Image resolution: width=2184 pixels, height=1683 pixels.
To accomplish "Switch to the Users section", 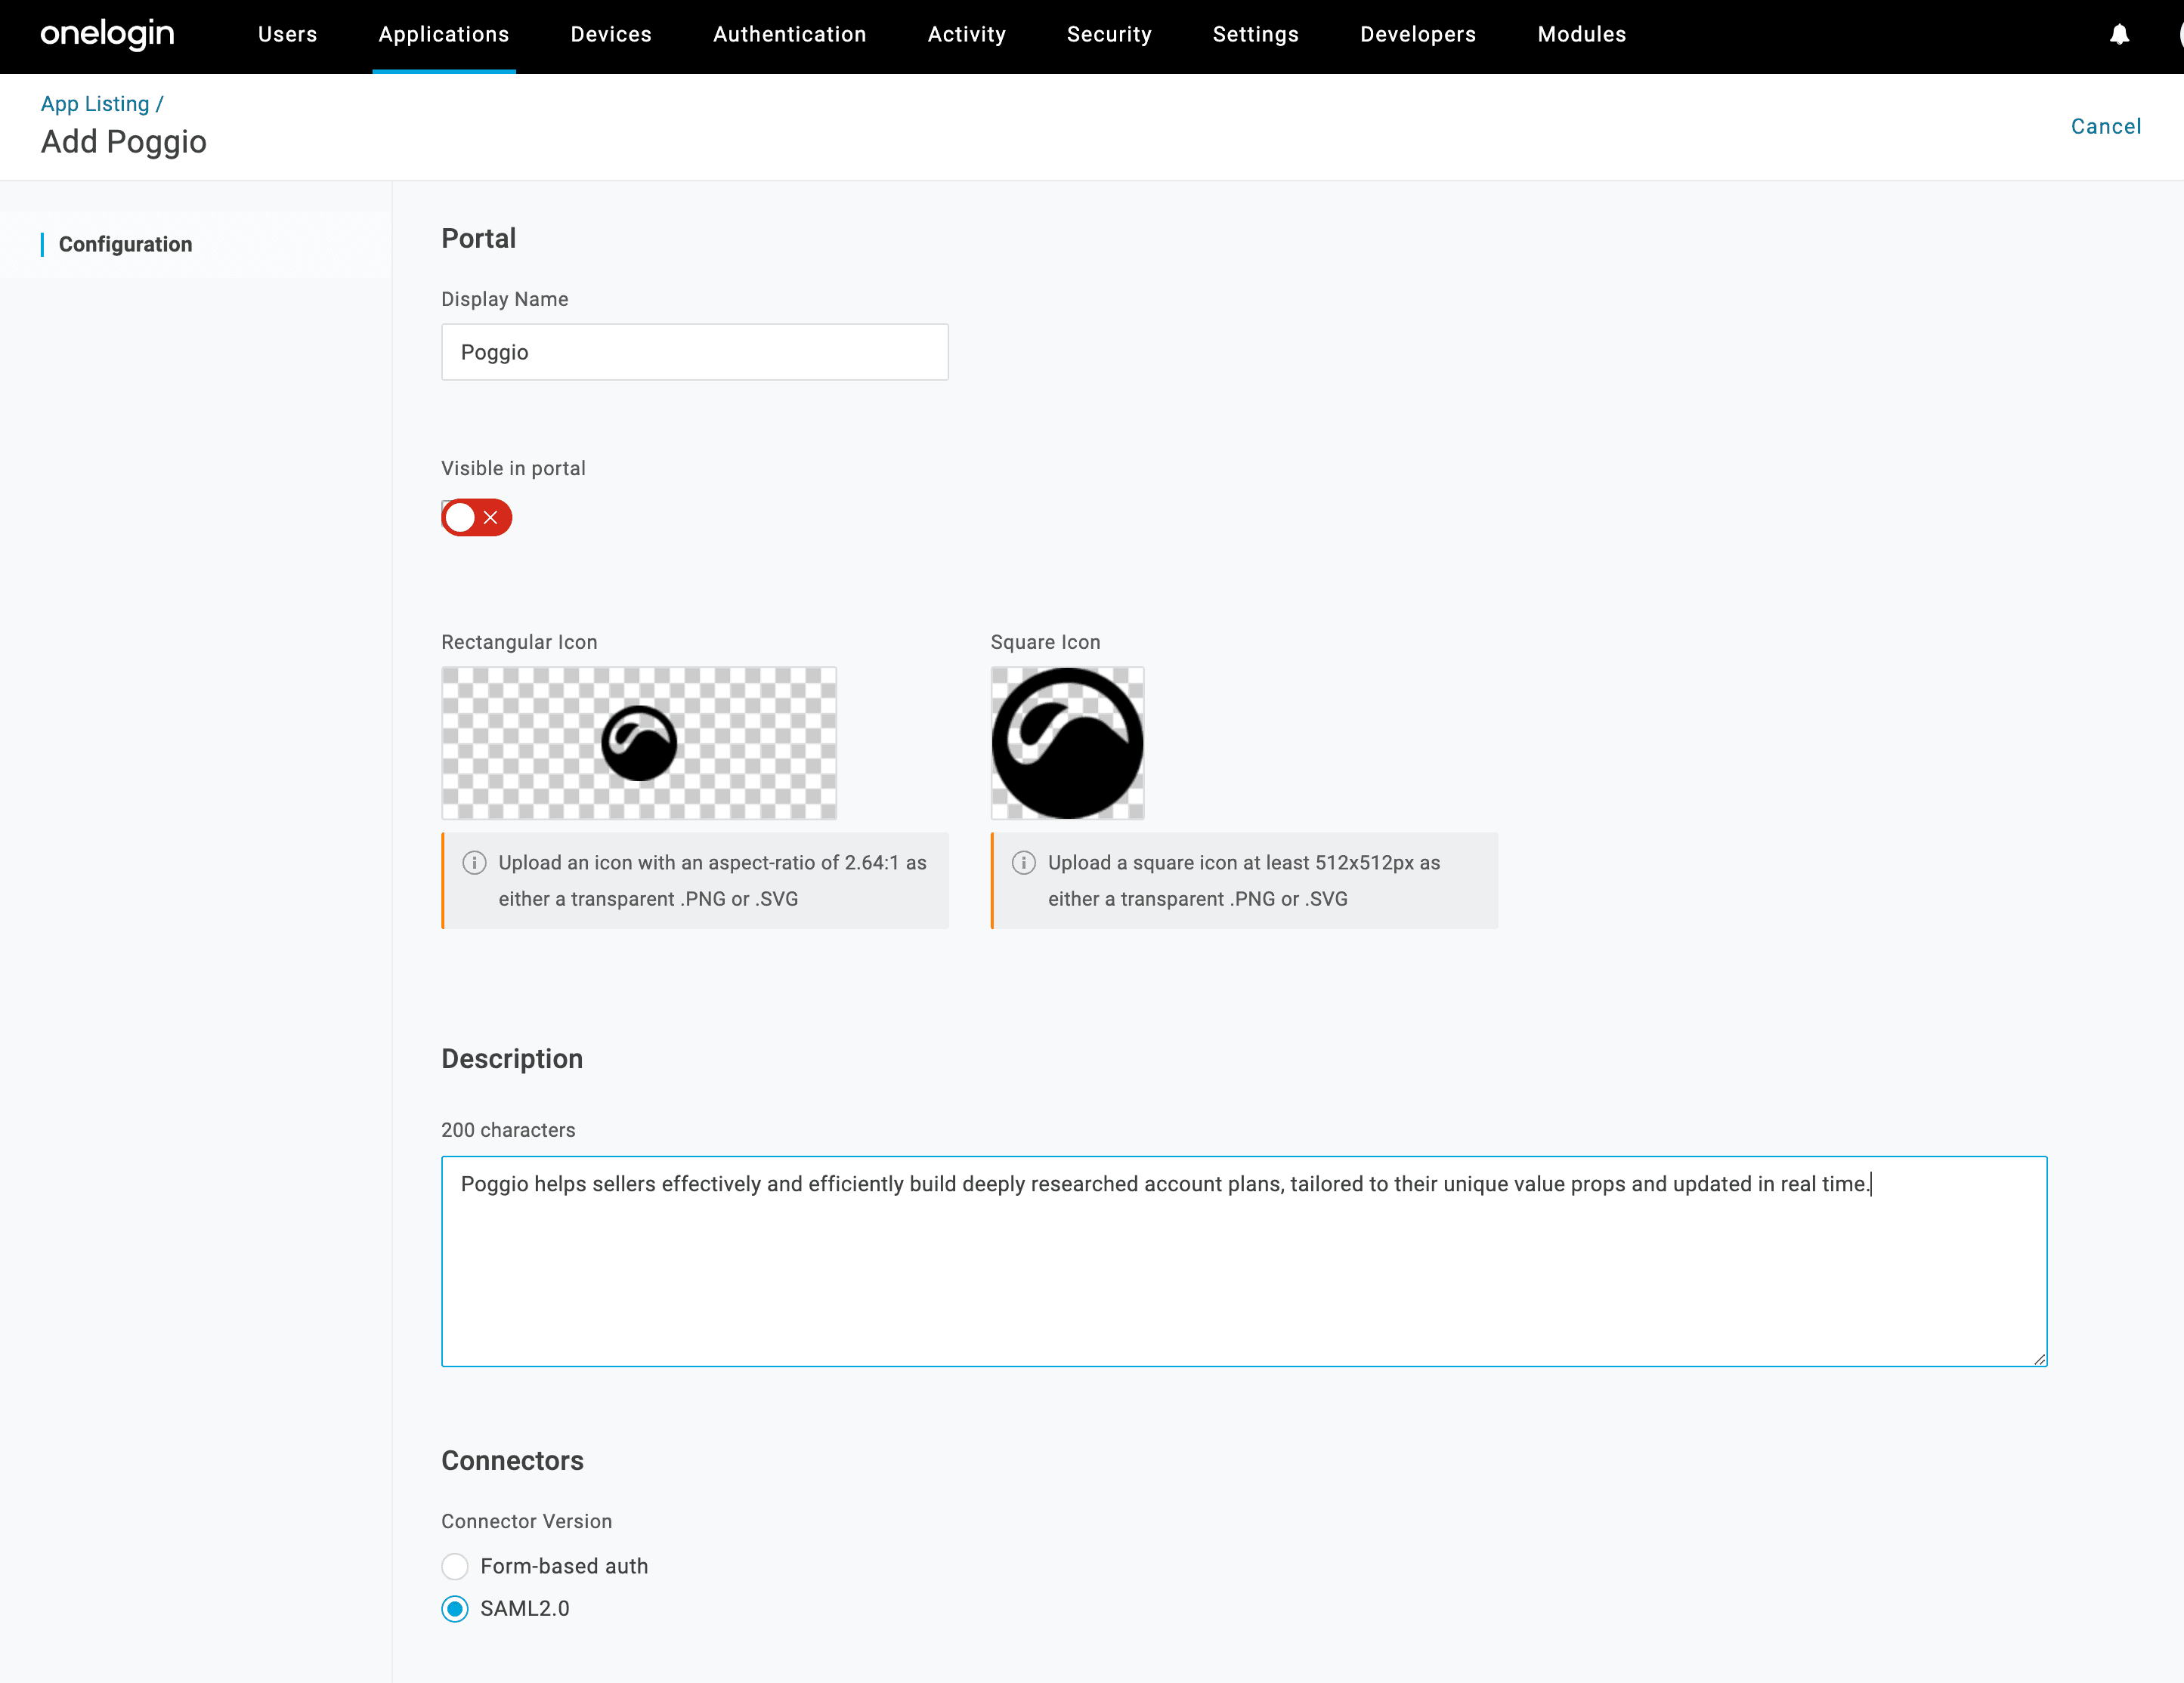I will point(287,34).
